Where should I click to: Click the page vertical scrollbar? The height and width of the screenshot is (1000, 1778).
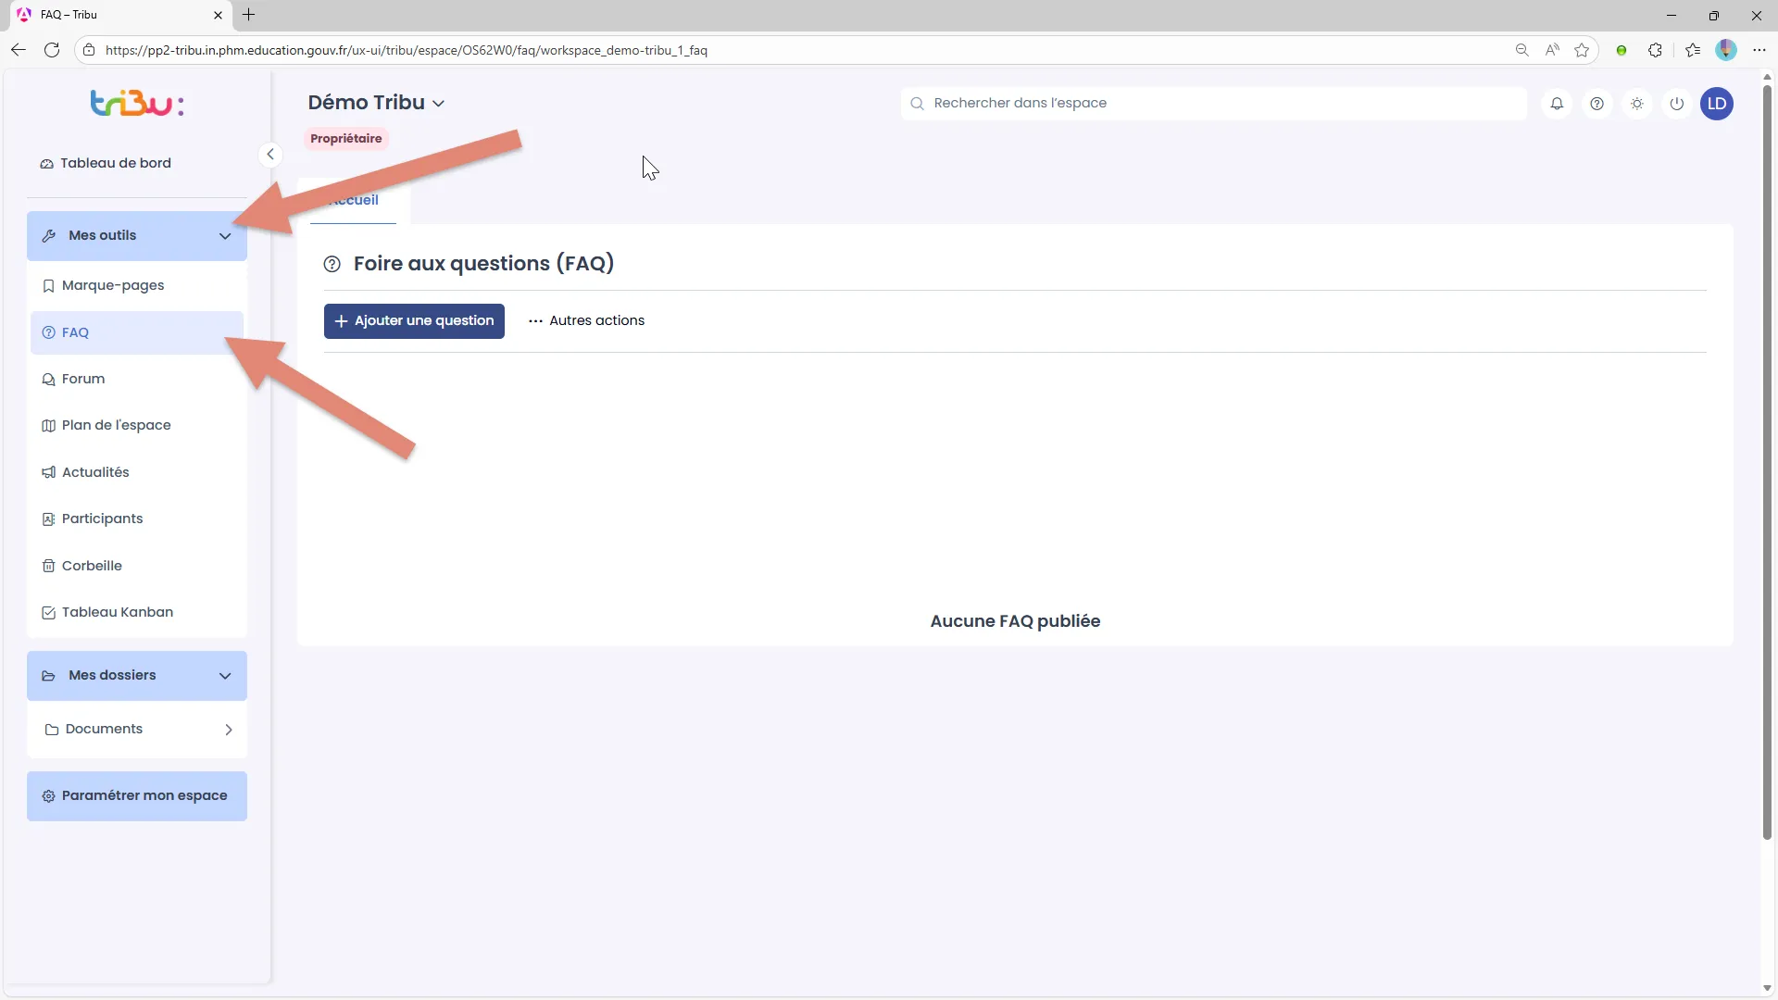(x=1767, y=463)
